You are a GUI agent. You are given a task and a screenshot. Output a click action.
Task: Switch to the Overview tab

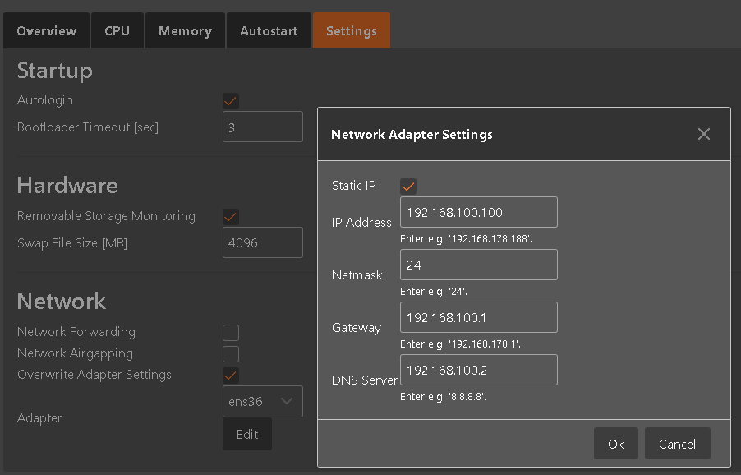tap(46, 30)
